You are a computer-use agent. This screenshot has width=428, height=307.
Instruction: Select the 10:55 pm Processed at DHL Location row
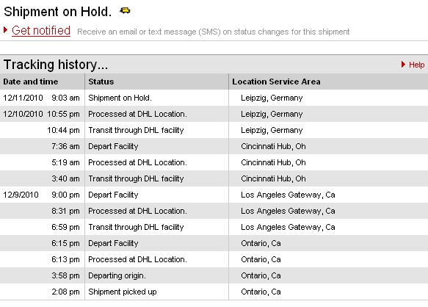tap(214, 114)
